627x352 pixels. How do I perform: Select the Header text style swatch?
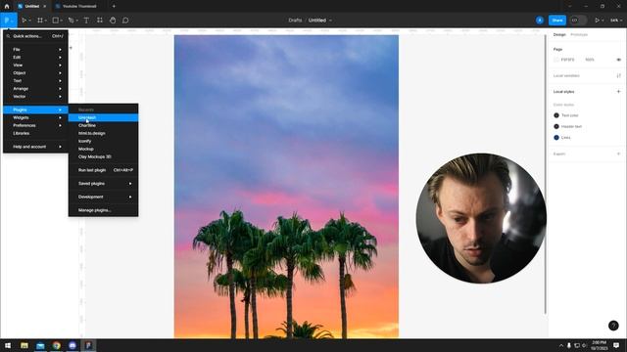pyautogui.click(x=556, y=126)
